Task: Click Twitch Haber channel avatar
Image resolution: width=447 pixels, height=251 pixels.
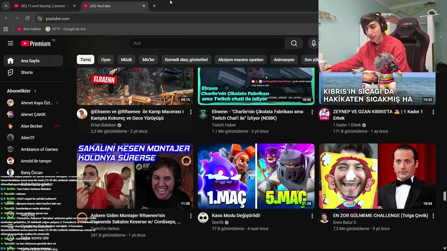Action: [x=203, y=114]
